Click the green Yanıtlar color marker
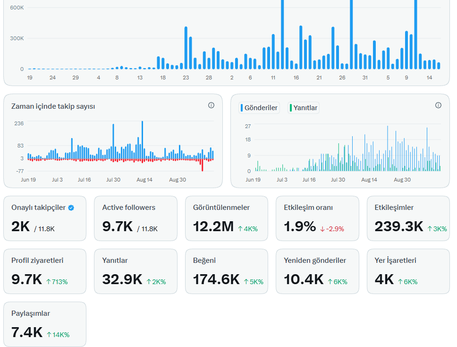This screenshot has width=457, height=347. click(290, 108)
